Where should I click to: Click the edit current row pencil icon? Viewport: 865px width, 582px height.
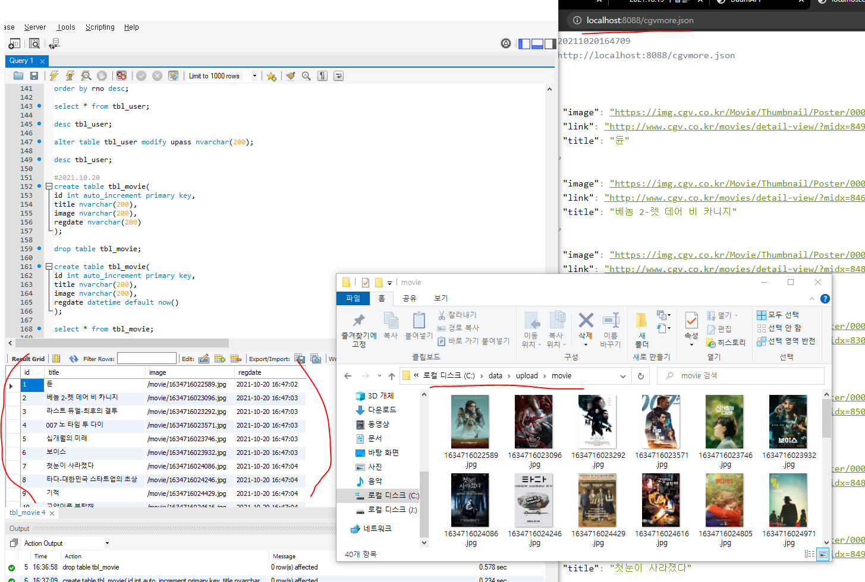tap(204, 359)
